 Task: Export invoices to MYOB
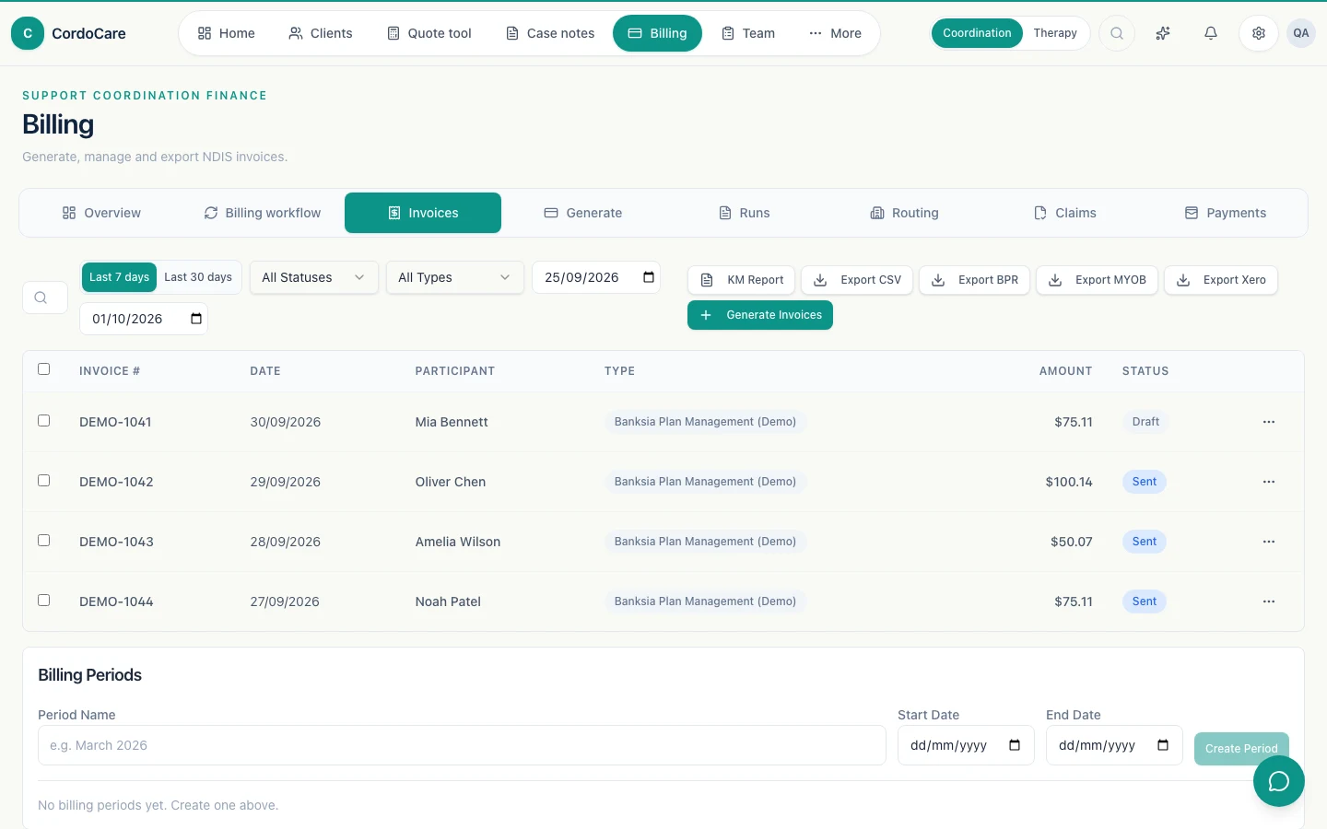(1098, 280)
